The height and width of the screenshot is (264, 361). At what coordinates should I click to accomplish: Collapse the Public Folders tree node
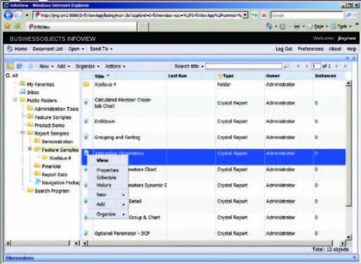(x=15, y=100)
